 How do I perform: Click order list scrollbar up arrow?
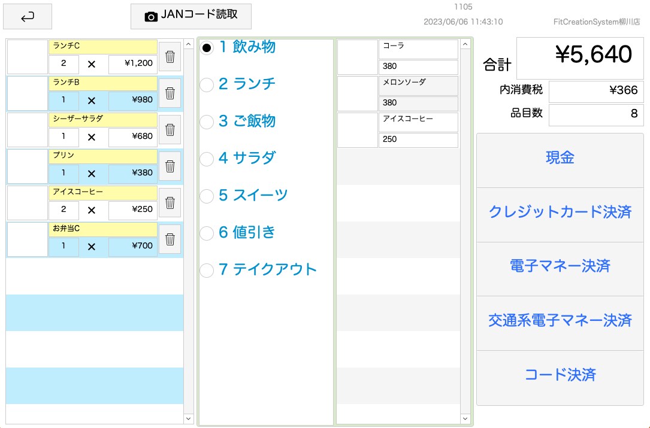point(189,44)
